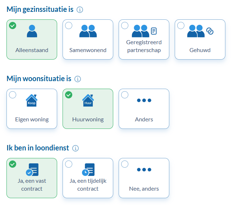
Task: Select the Gehuwd radio button
Action: pos(181,25)
